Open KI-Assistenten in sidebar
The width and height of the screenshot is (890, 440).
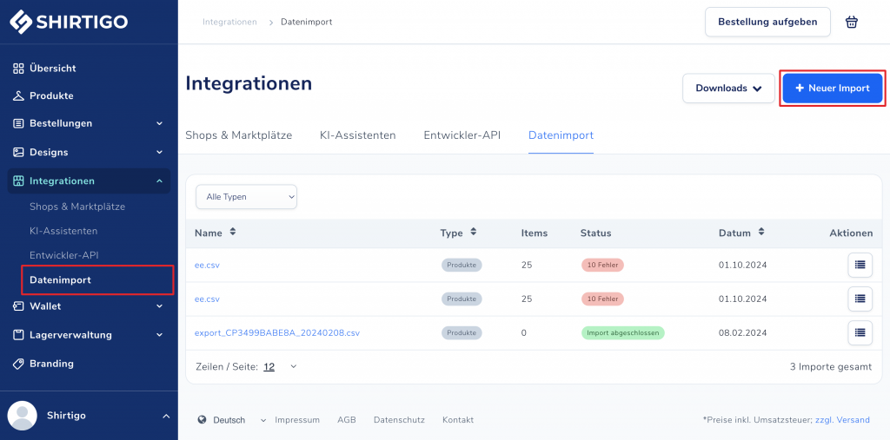[x=63, y=232]
